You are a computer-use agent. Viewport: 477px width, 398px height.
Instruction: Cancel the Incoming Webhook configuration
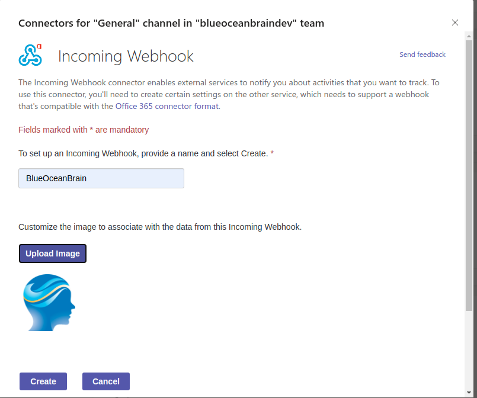[105, 381]
